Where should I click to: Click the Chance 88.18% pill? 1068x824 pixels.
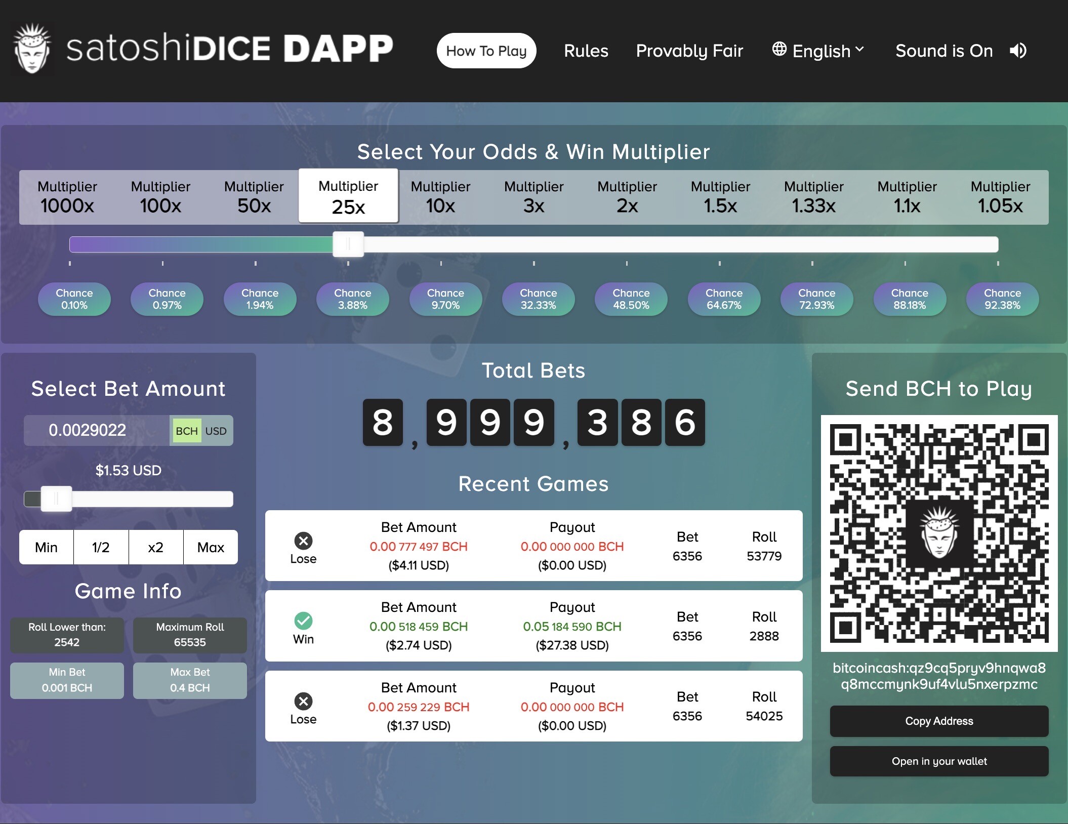coord(910,299)
